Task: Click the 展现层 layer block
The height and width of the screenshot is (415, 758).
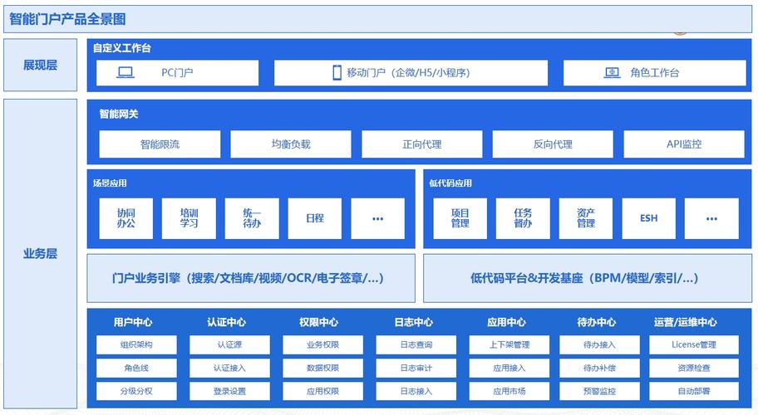Action: click(x=40, y=65)
